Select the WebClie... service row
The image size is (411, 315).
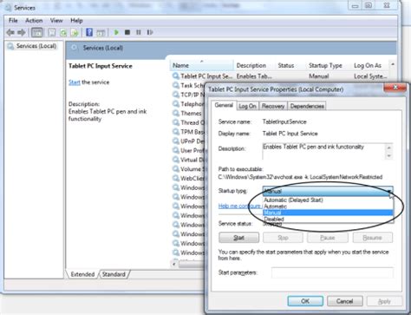click(188, 178)
